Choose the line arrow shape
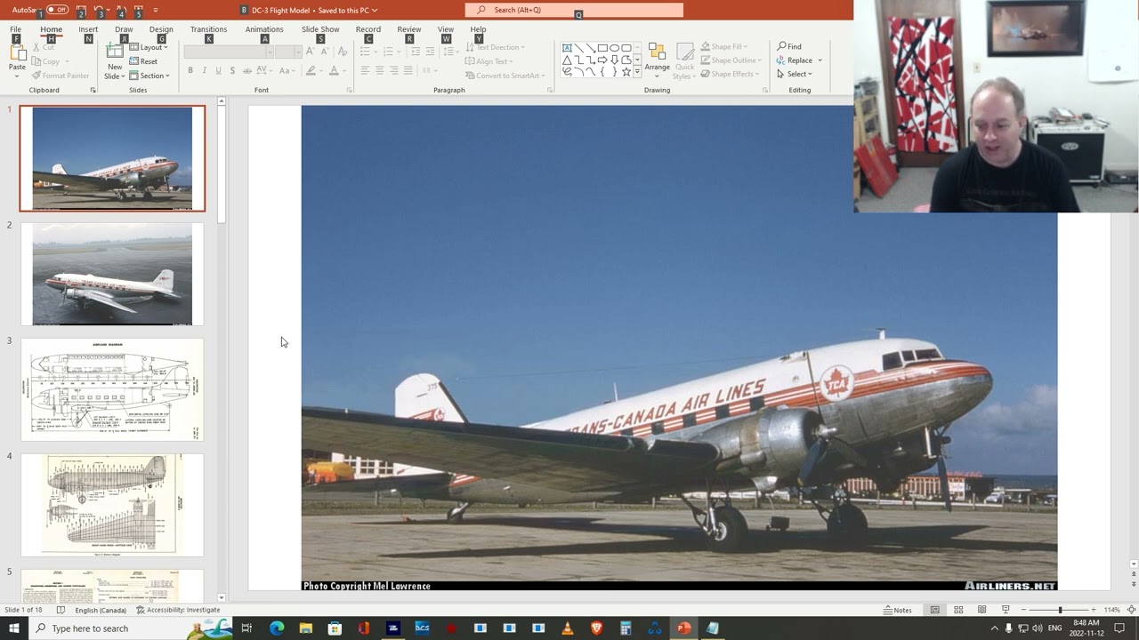This screenshot has width=1139, height=640. pyautogui.click(x=590, y=48)
